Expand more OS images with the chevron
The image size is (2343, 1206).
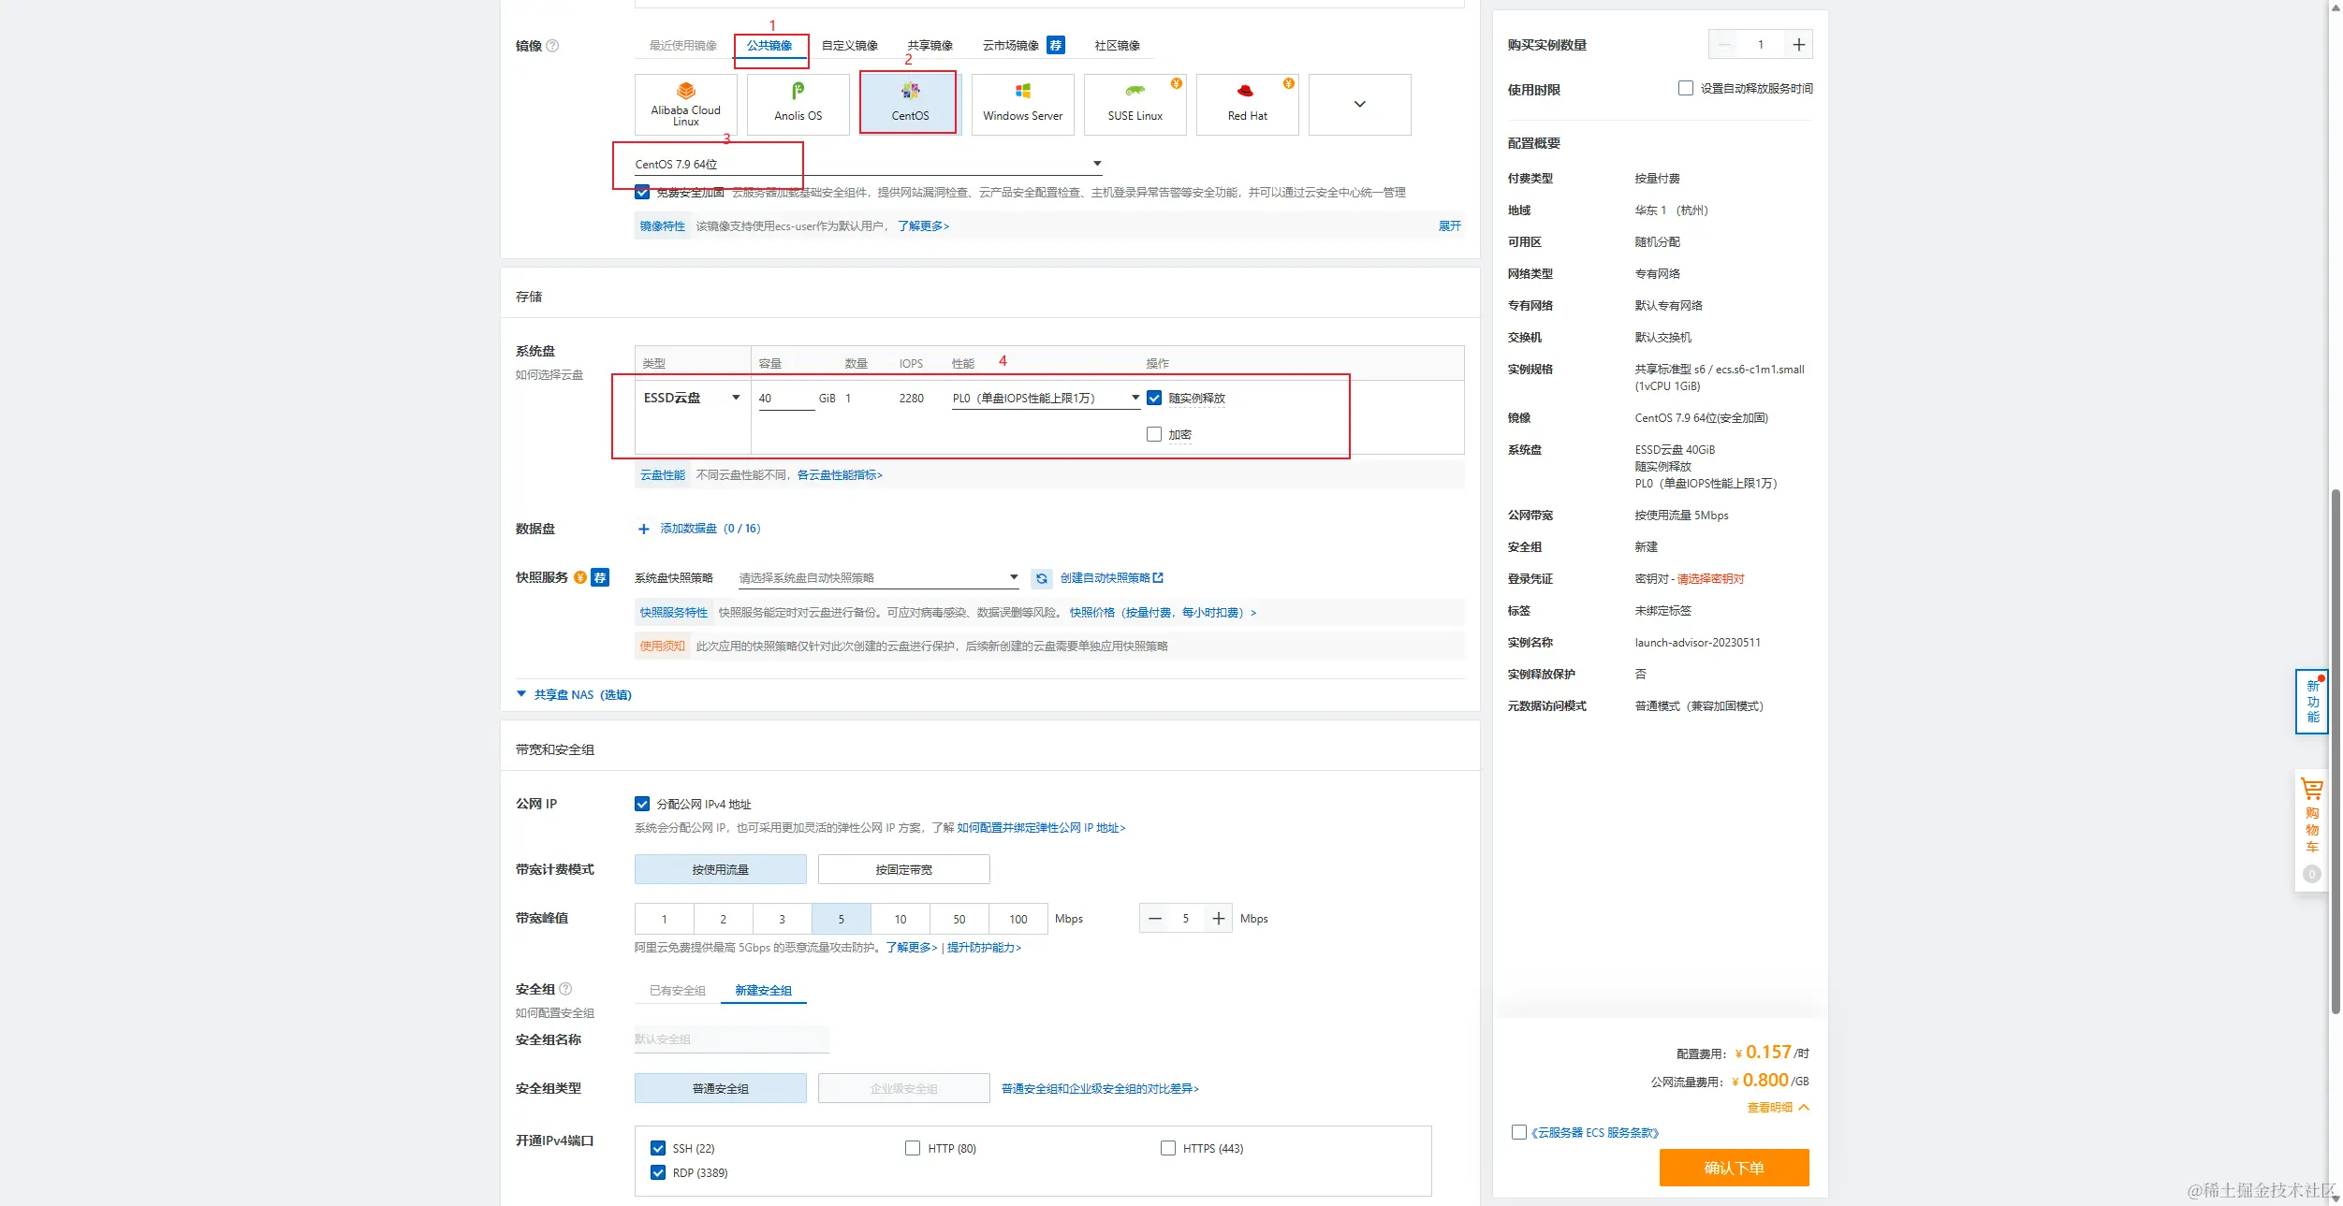pos(1359,104)
